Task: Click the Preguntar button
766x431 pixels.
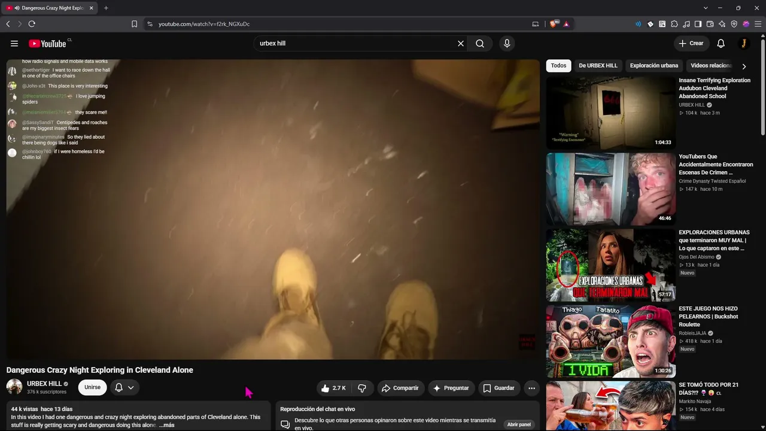Action: pyautogui.click(x=451, y=388)
